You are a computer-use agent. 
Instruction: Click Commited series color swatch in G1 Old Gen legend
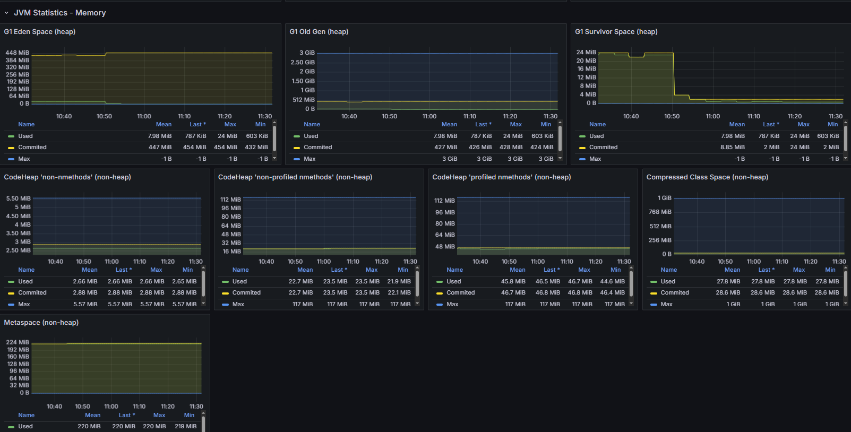click(297, 148)
